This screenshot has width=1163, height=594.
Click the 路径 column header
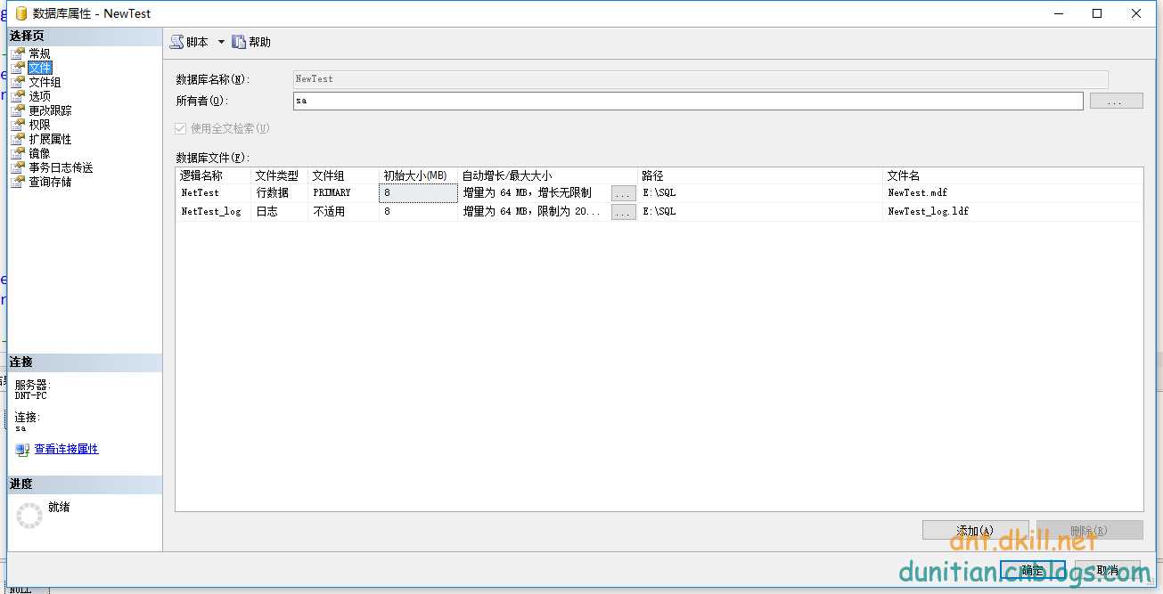pos(760,175)
